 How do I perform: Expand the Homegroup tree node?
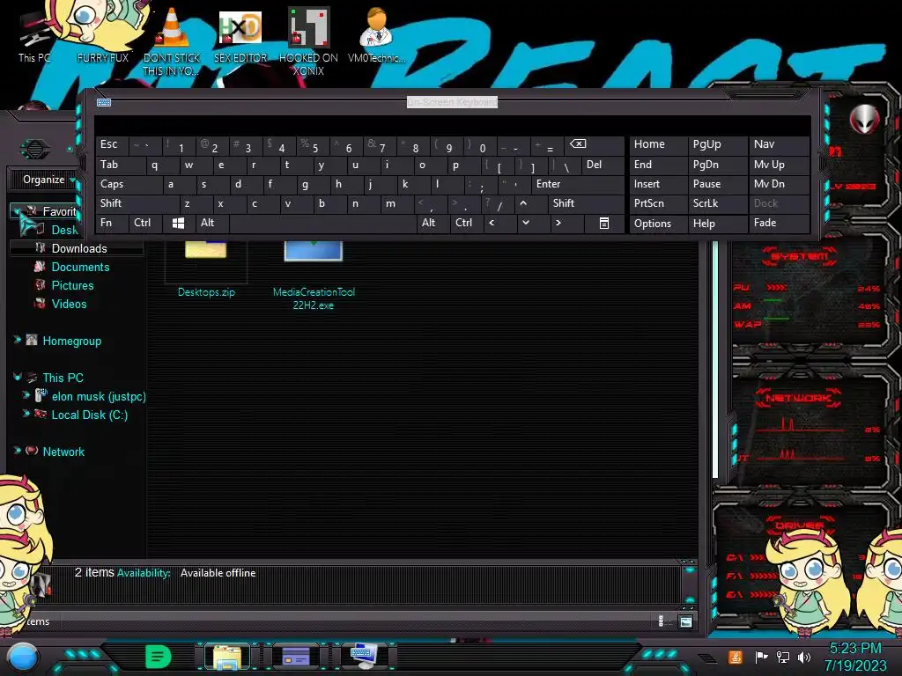point(18,341)
